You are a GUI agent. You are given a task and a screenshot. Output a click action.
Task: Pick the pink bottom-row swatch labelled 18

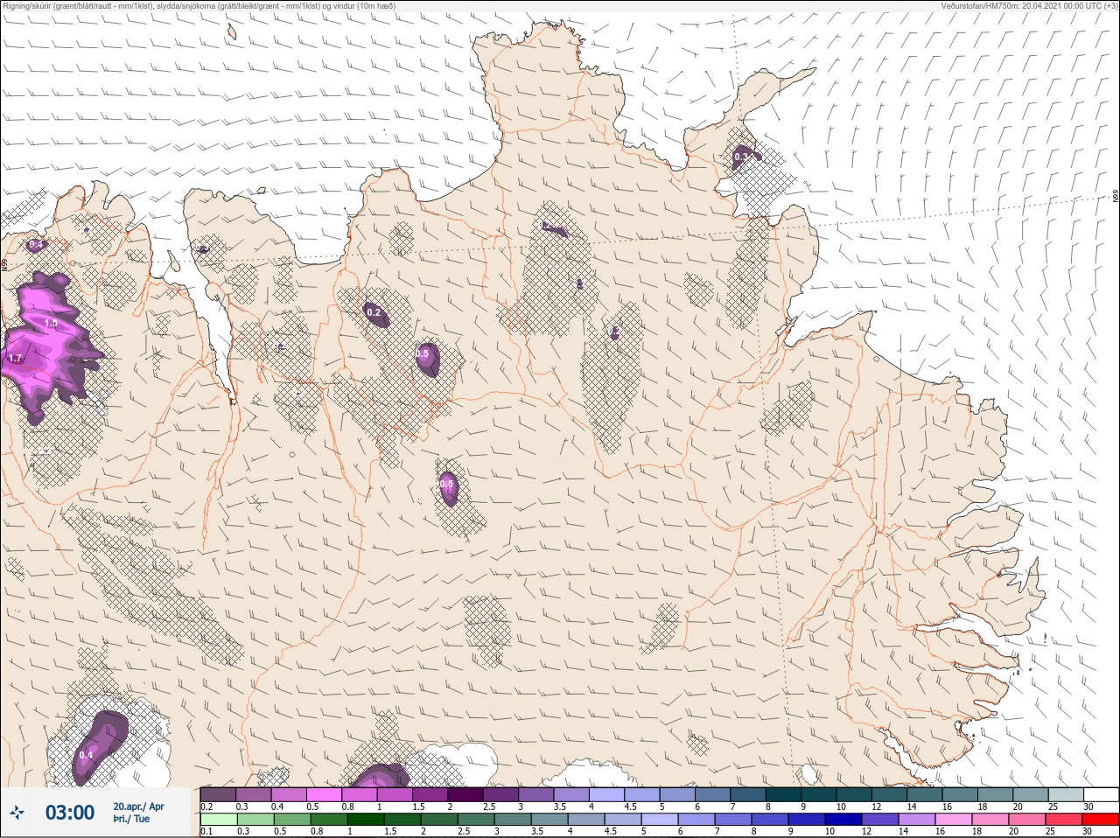990,820
